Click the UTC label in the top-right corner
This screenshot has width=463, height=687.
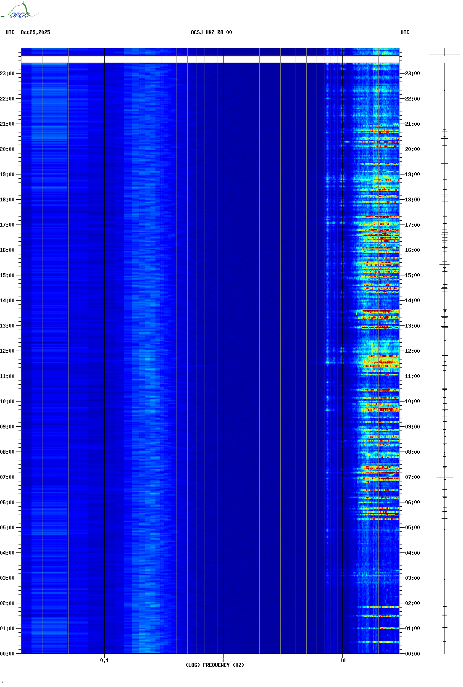(405, 32)
